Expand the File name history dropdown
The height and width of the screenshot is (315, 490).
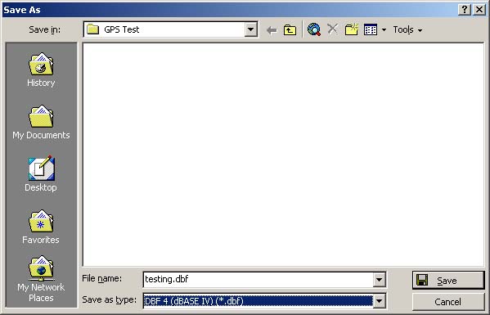[379, 279]
